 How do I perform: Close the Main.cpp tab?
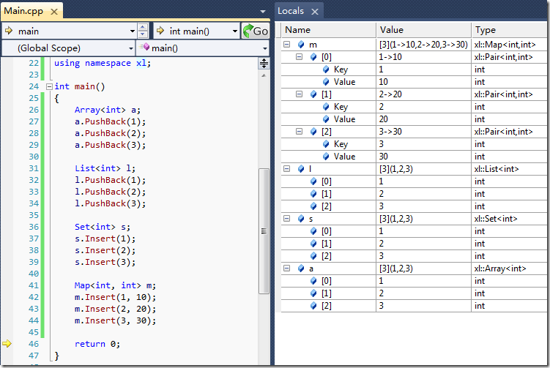[x=54, y=12]
